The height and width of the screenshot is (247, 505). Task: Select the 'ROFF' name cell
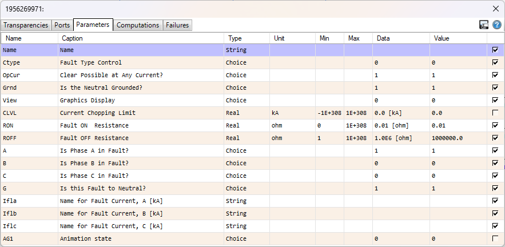point(29,138)
